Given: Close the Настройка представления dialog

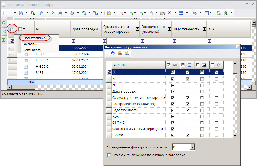Looking at the screenshot, I should pos(238,47).
